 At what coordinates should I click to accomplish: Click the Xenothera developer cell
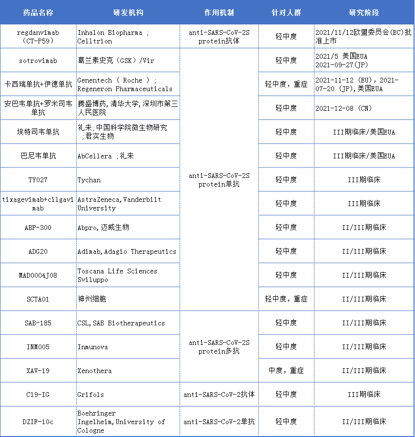(x=128, y=371)
